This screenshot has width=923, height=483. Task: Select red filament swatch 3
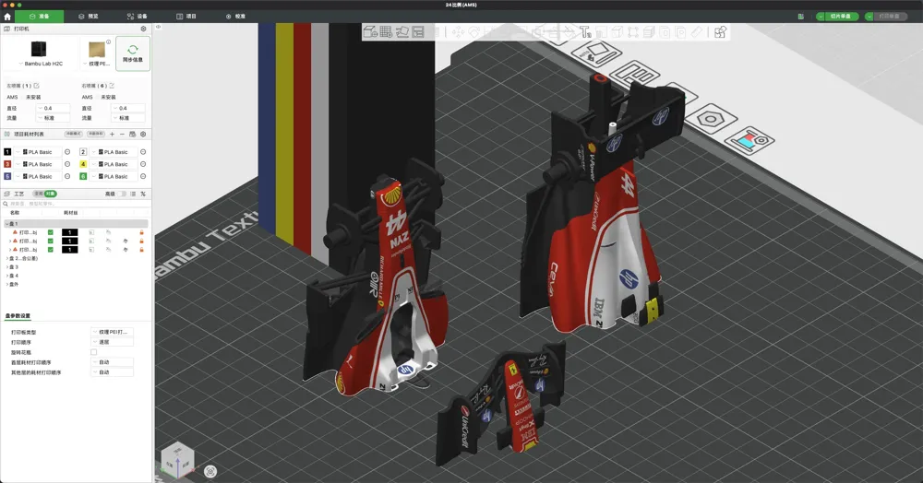(x=7, y=164)
